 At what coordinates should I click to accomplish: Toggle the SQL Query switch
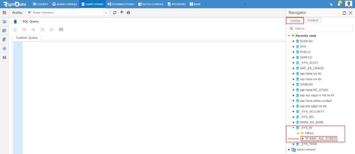17,21
